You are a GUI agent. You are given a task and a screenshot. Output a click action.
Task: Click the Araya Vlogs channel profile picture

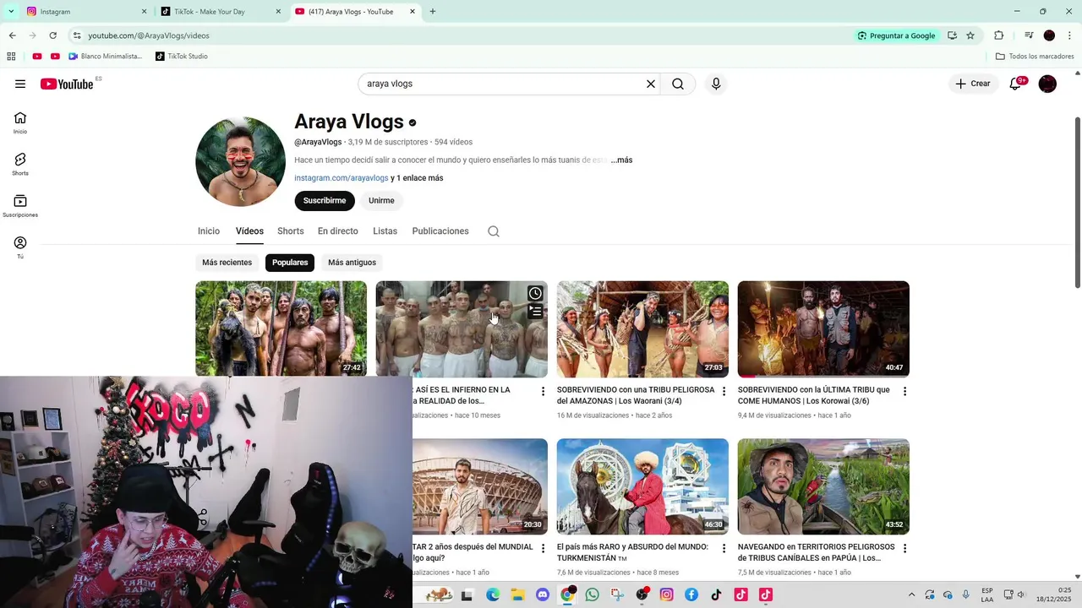[240, 161]
